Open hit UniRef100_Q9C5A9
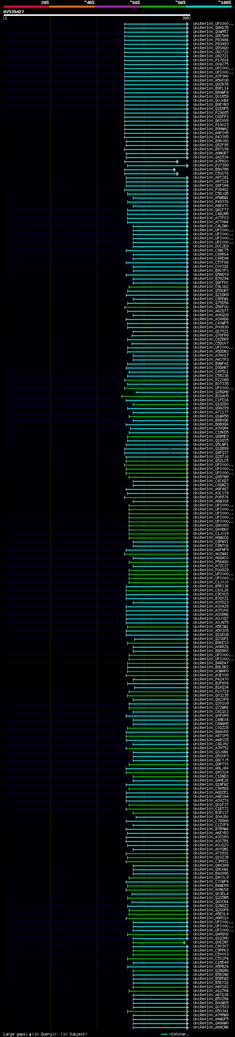This screenshot has width=235, height=1037. (x=211, y=36)
